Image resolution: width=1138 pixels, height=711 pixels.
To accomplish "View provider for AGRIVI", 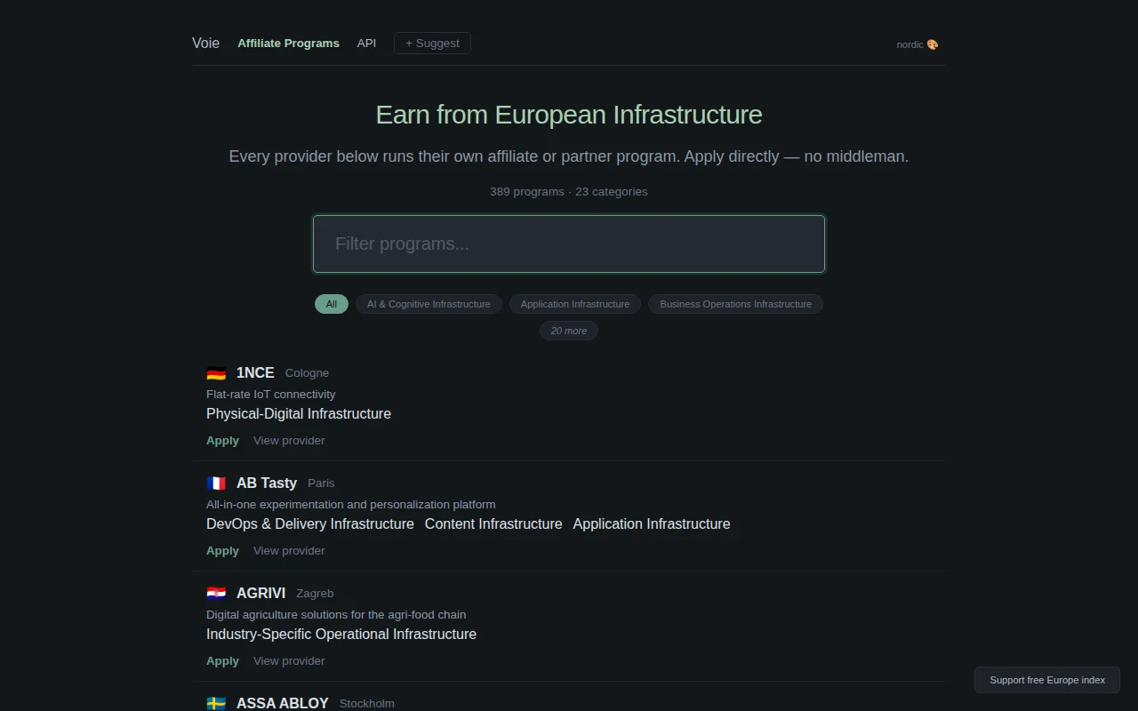I will [x=289, y=660].
